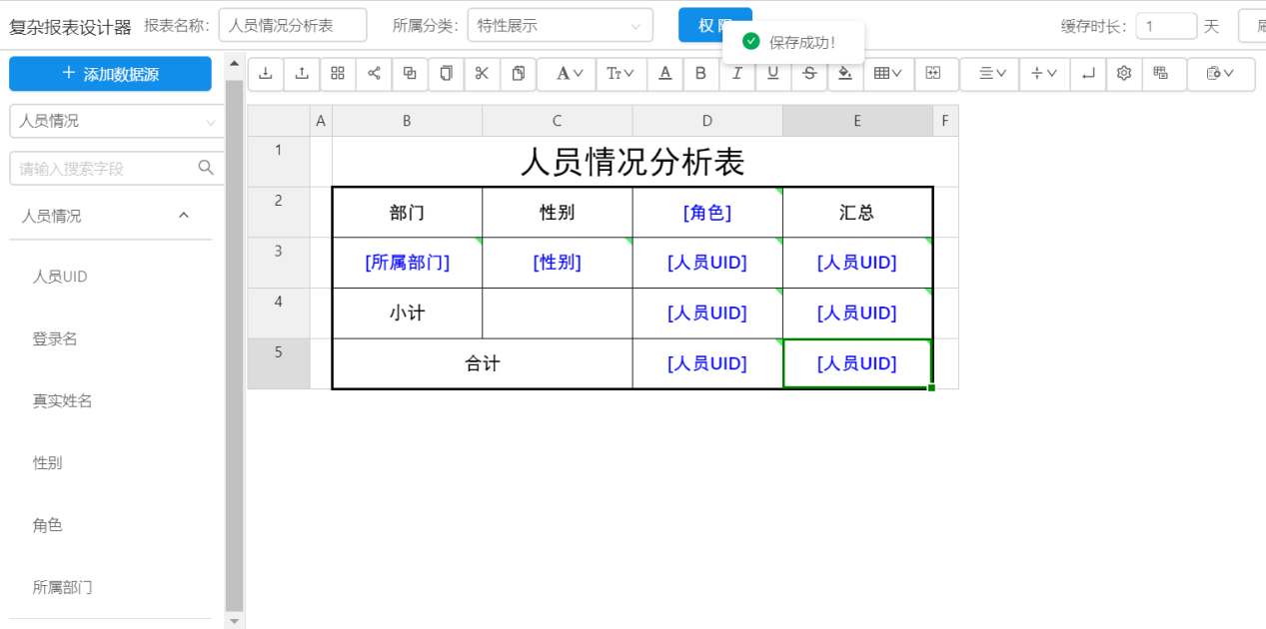Collapse the 人员情况 field list
This screenshot has width=1266, height=629.
184,216
